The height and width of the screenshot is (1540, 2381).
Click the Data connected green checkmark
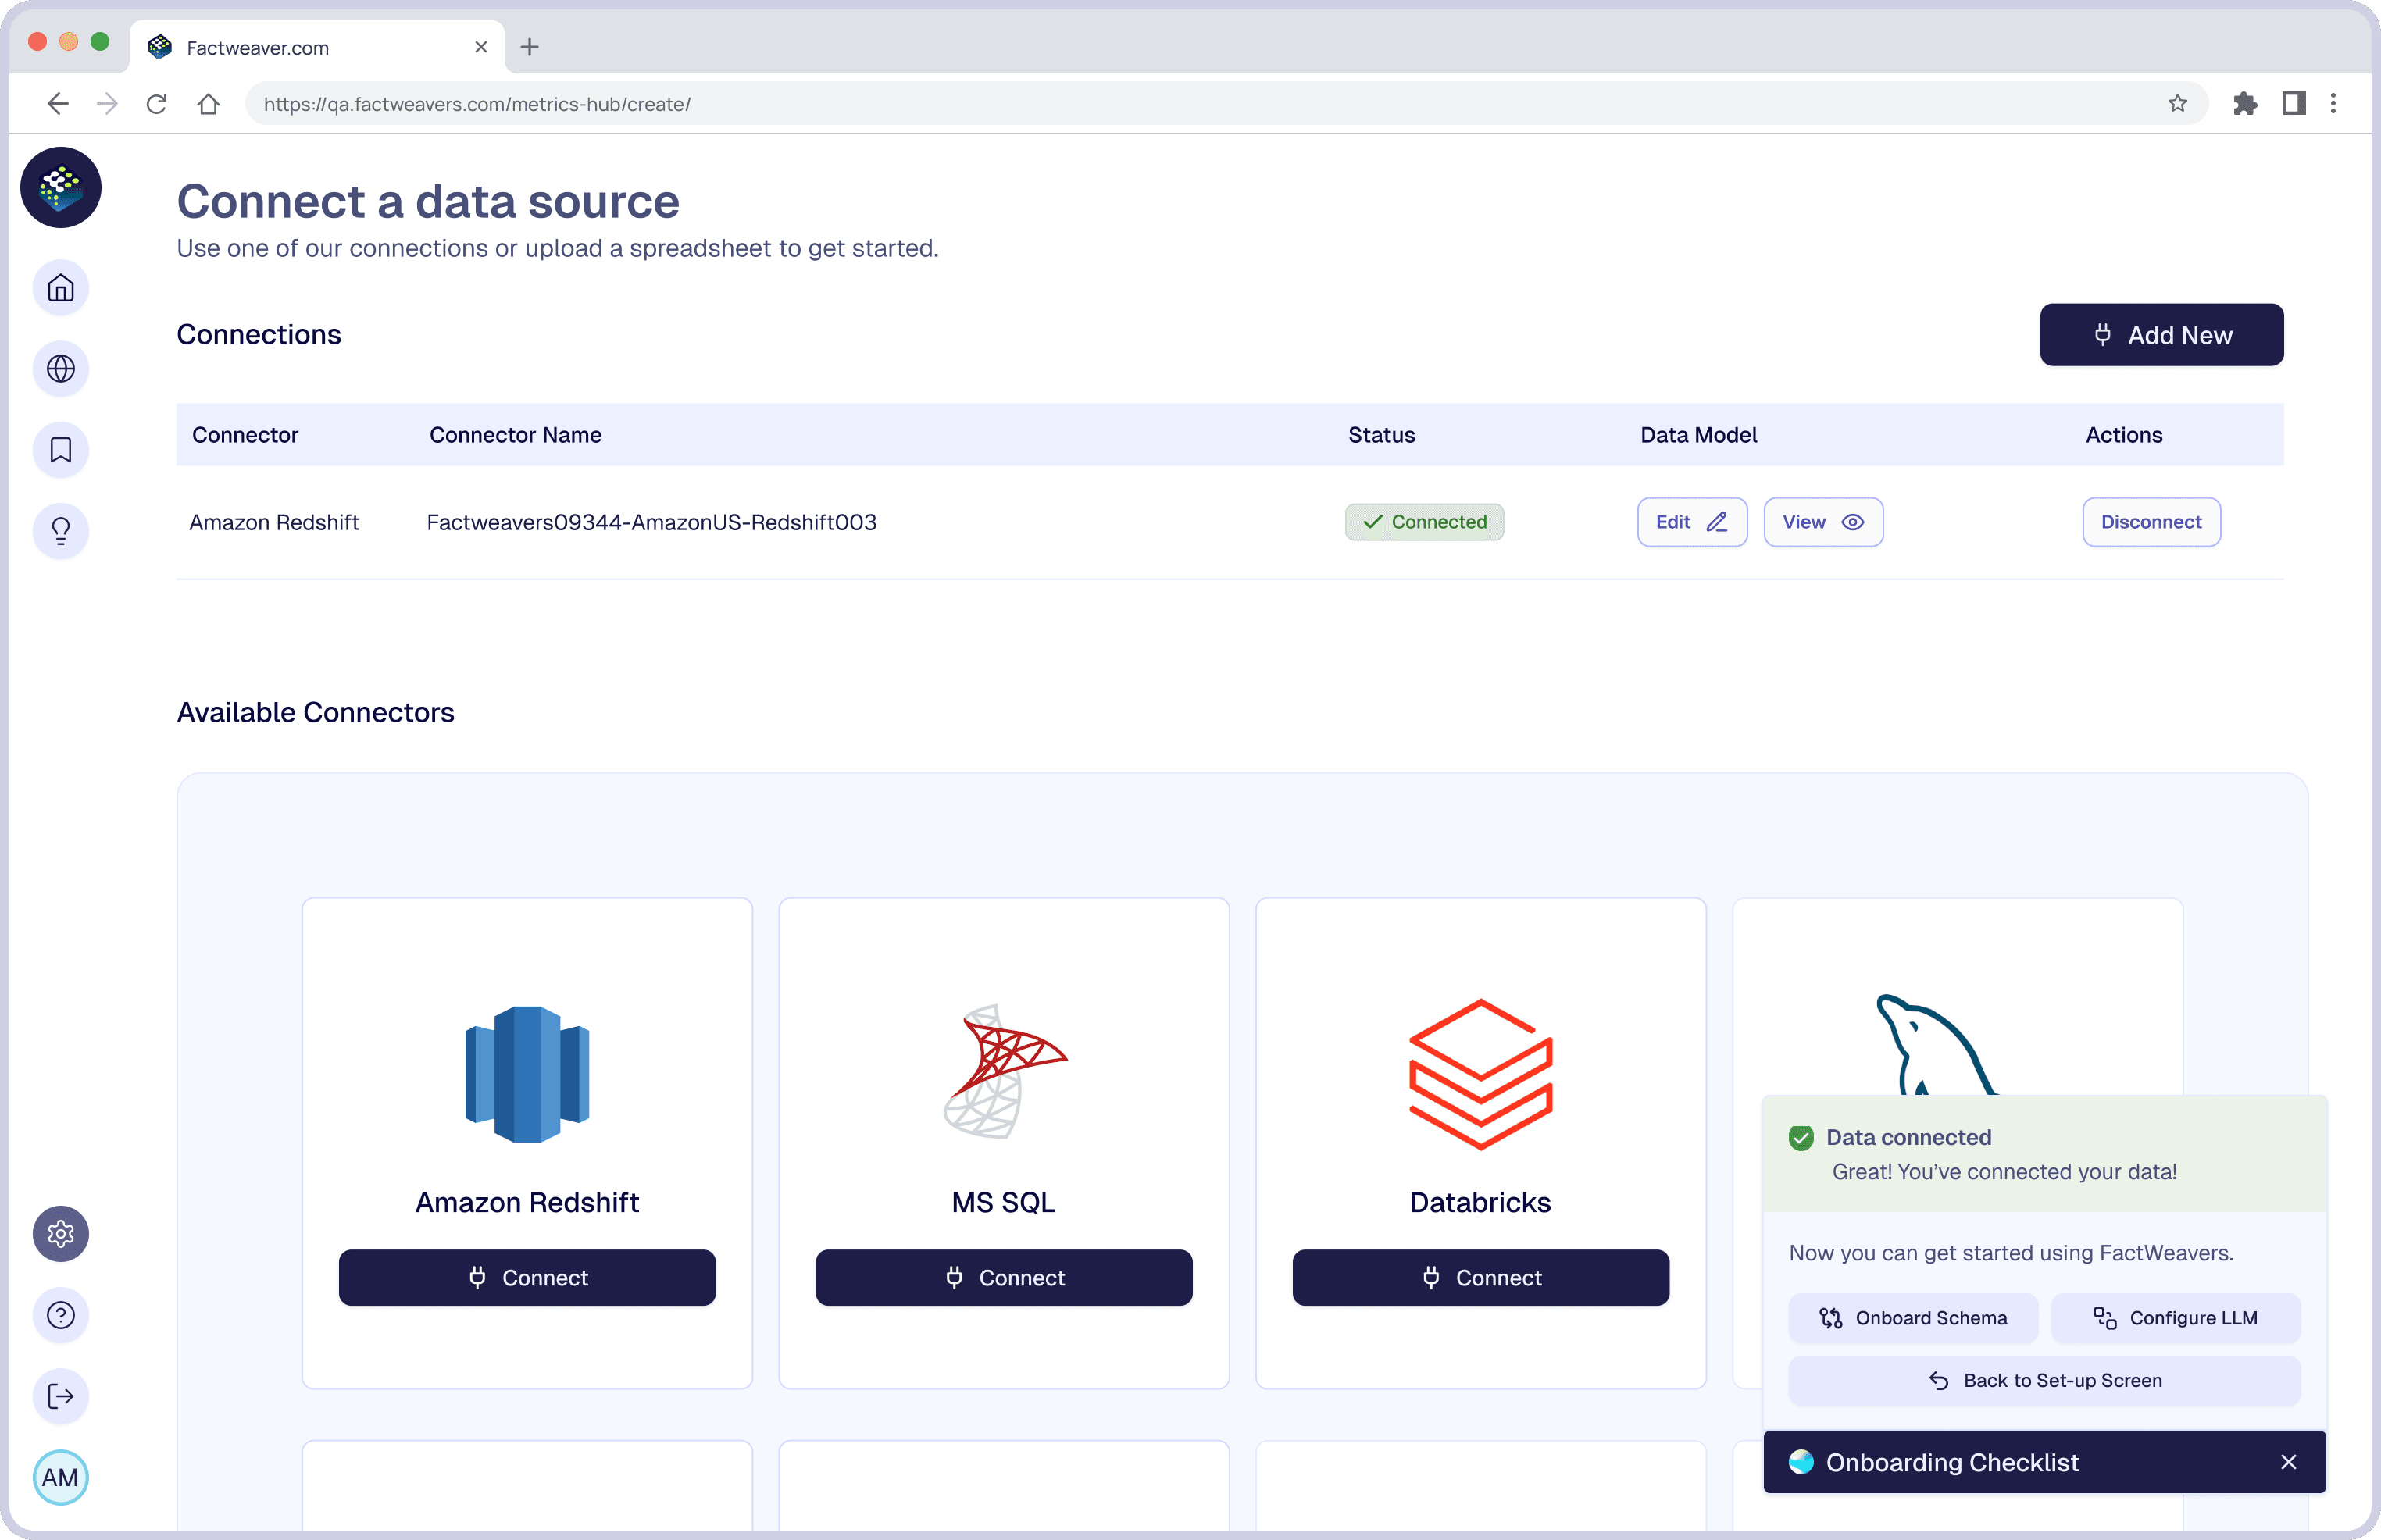click(x=1801, y=1138)
